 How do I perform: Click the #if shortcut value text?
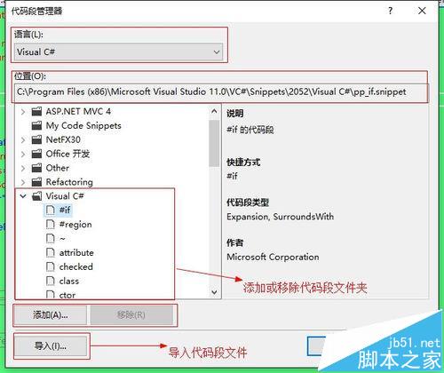tap(232, 176)
